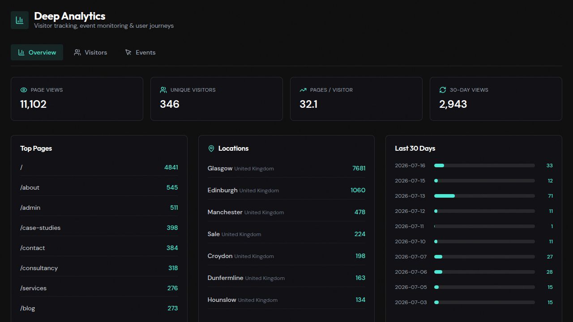Screen dimensions: 573x322
Task: Click the 2026-07-05 date label
Action: coord(411,287)
